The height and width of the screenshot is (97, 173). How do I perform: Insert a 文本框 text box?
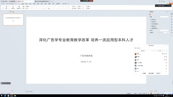coord(74,8)
